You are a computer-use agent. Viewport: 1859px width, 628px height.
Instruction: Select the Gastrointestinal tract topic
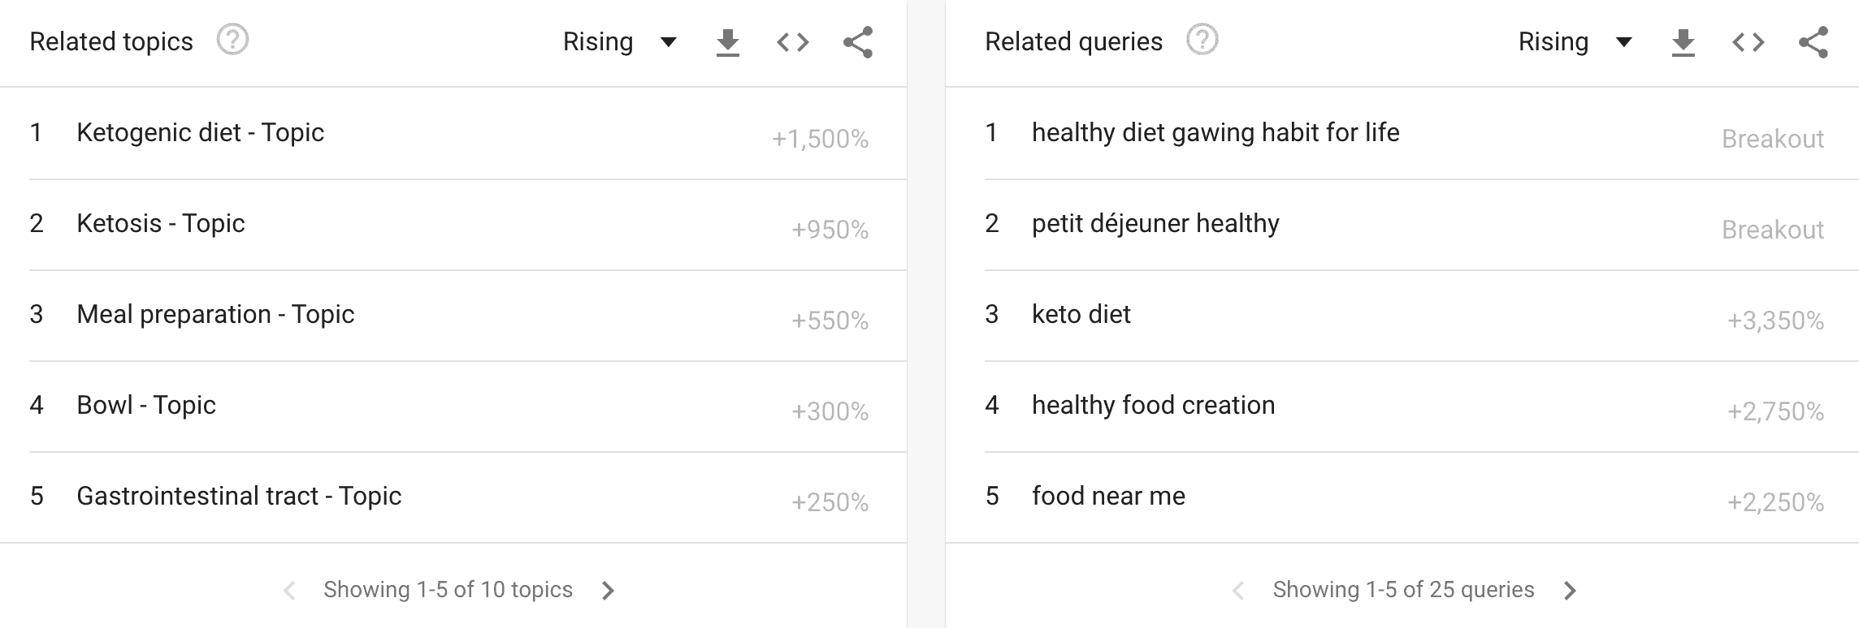point(239,496)
